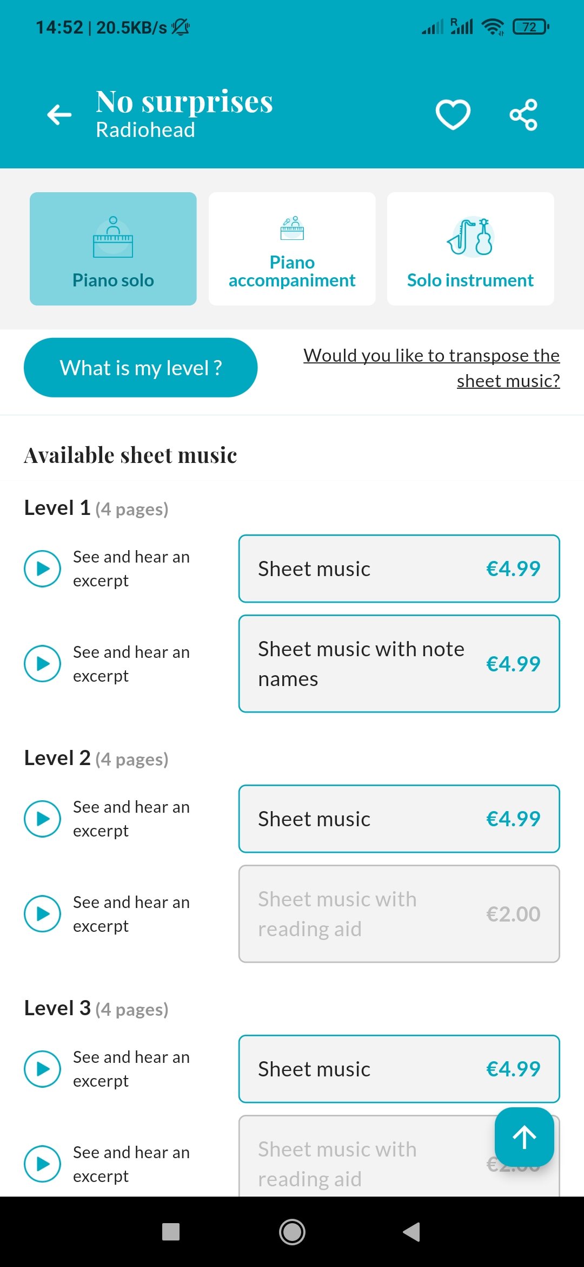This screenshot has width=584, height=1267.
Task: Tap the share icon
Action: 523,115
